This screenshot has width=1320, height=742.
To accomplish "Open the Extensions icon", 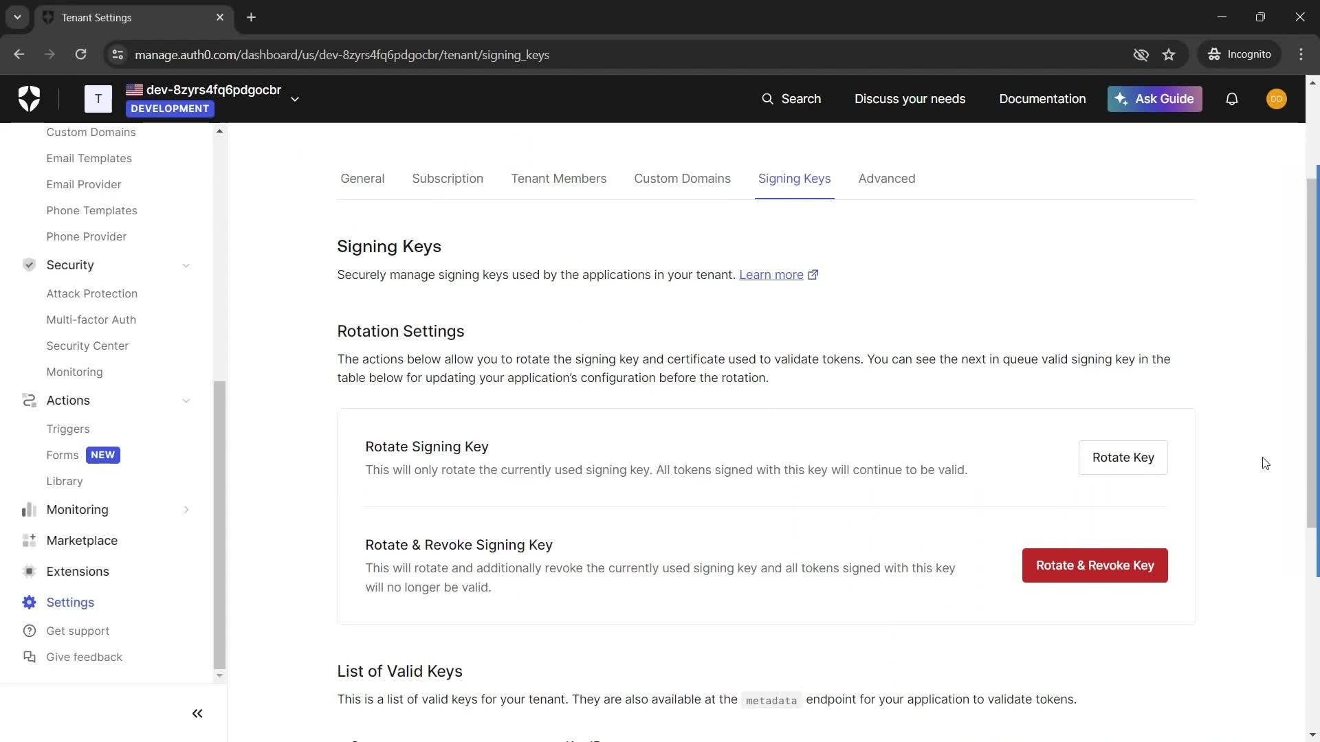I will click(29, 572).
